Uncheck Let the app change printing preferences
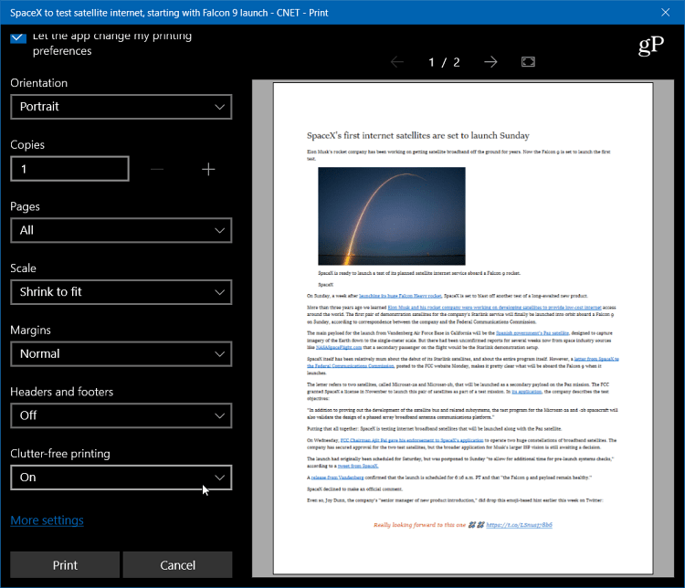Image resolution: width=685 pixels, height=588 pixels. click(x=18, y=37)
